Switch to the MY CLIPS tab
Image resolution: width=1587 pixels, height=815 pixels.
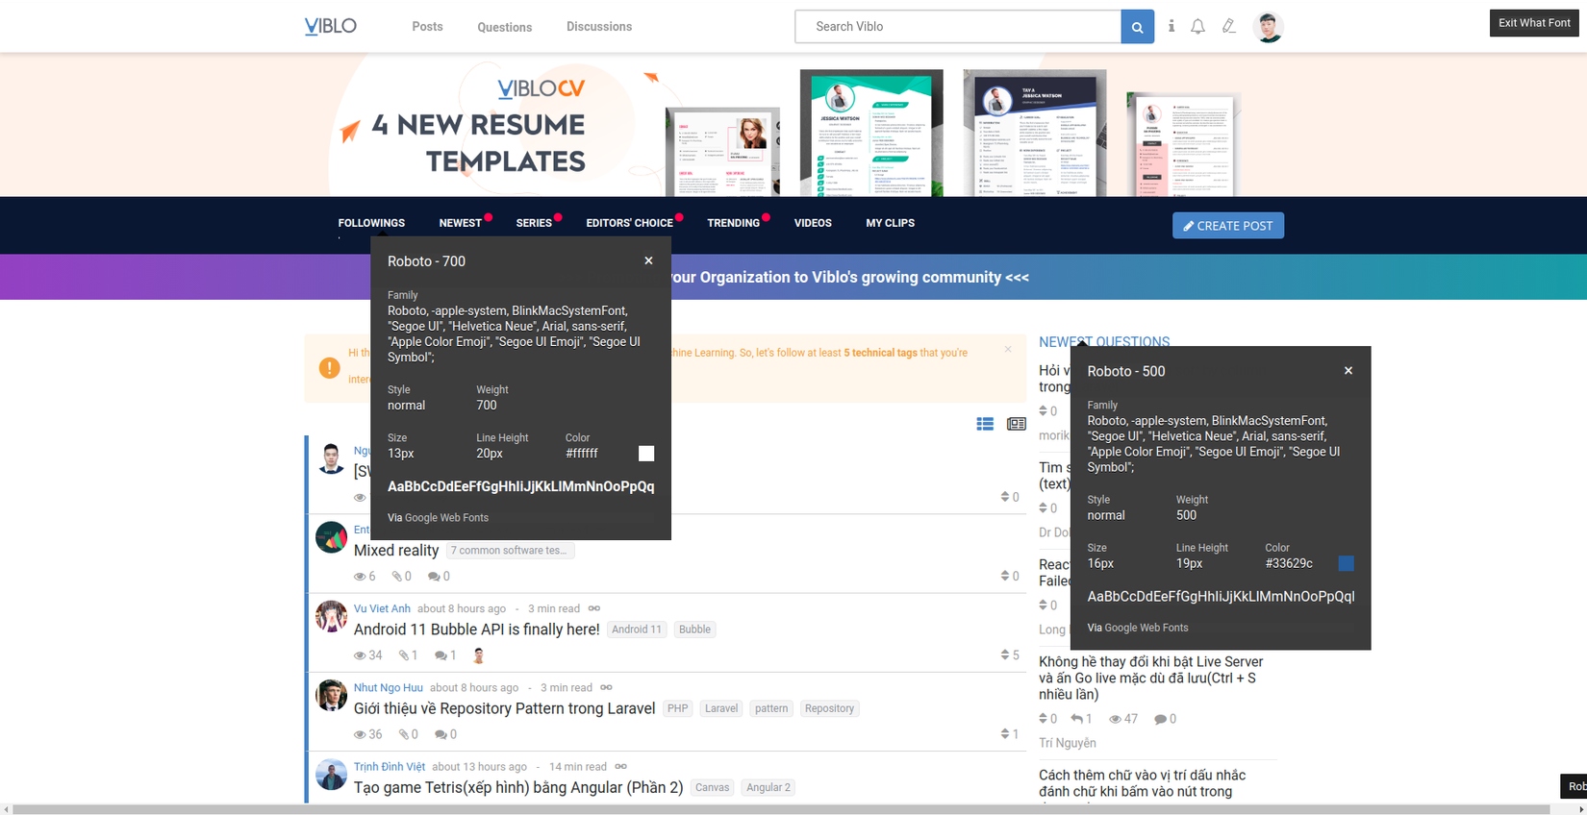[891, 223]
